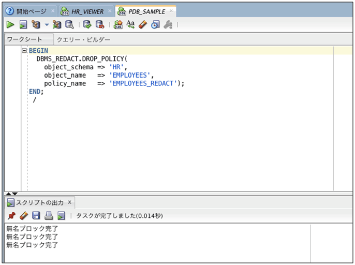Click the Autotrace icon

[56, 24]
